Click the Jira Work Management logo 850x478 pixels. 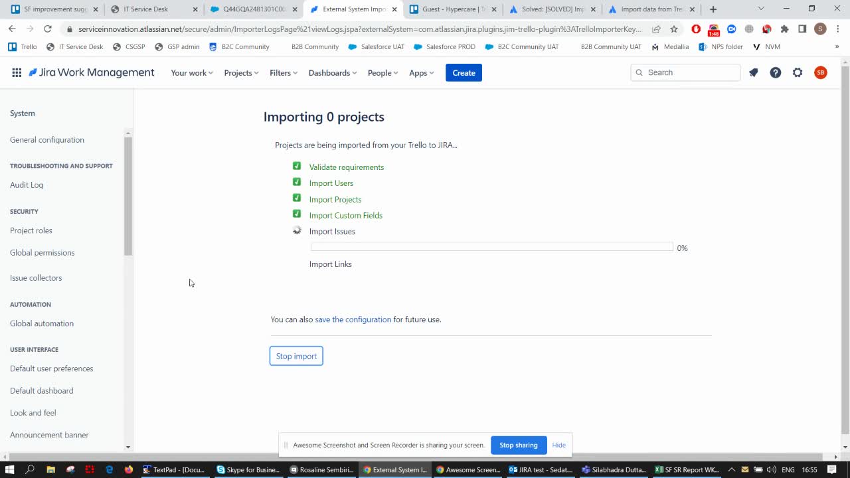click(91, 72)
